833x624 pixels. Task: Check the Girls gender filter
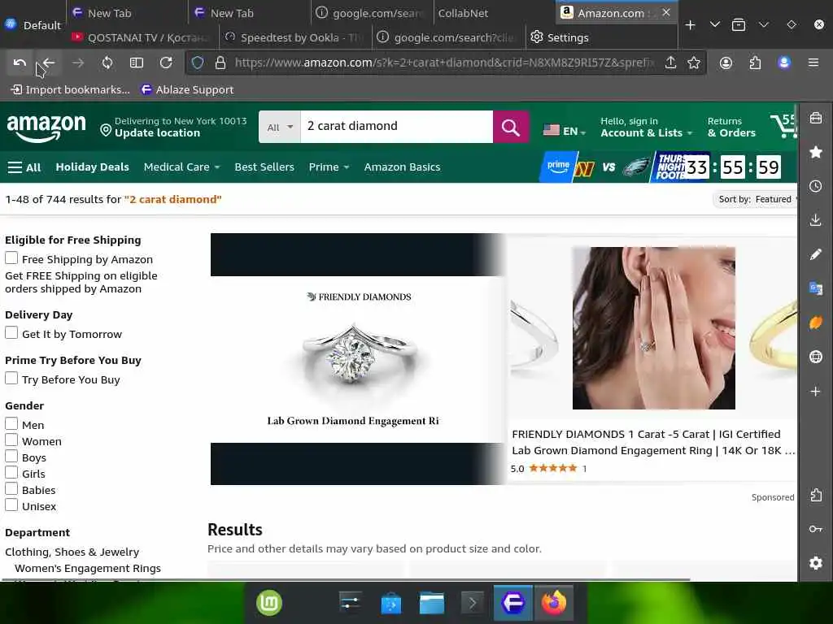11,472
